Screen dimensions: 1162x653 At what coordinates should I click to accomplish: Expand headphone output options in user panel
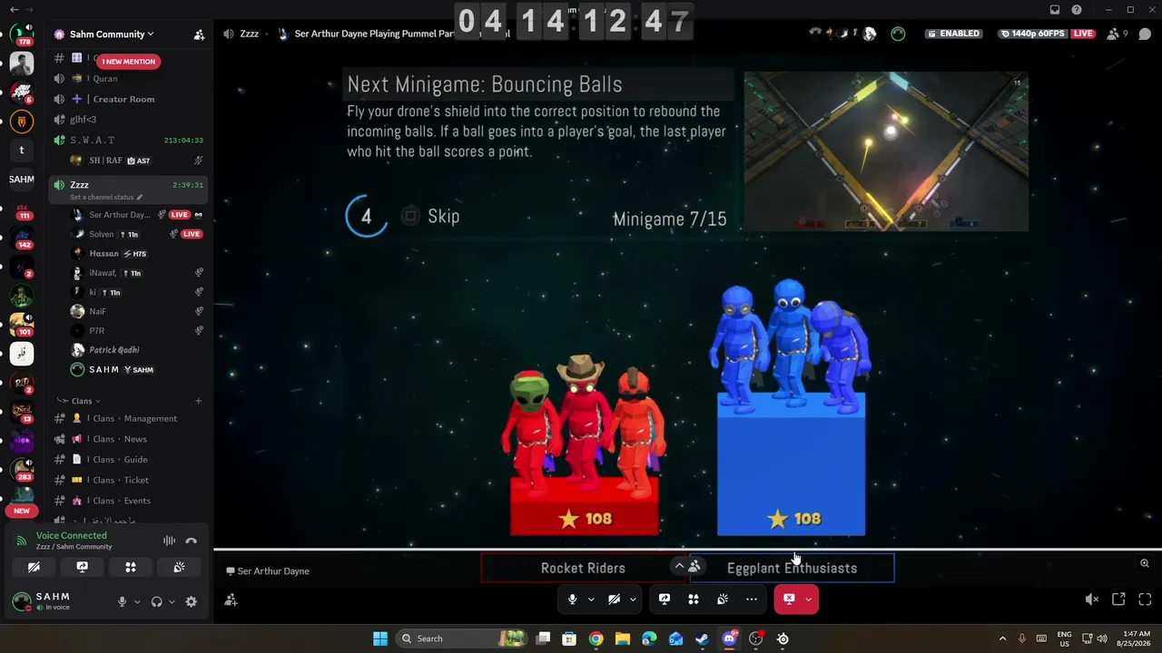click(172, 601)
